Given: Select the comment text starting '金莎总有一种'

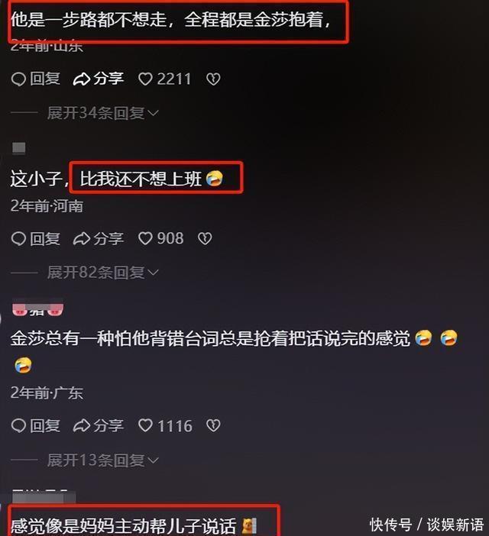Looking at the screenshot, I should [x=210, y=338].
